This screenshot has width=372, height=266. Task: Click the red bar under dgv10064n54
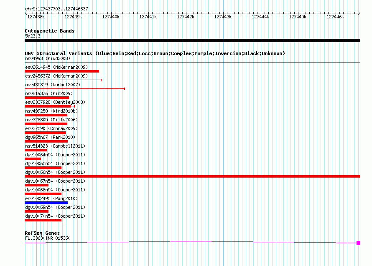pos(33,159)
